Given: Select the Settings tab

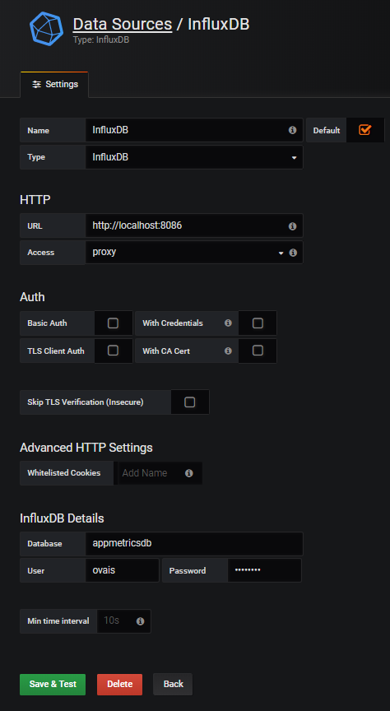Looking at the screenshot, I should [55, 84].
